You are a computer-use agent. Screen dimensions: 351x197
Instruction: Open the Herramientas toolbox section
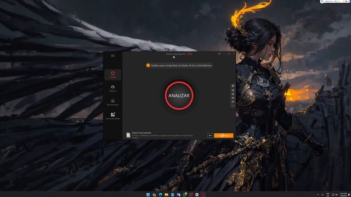pos(112,102)
